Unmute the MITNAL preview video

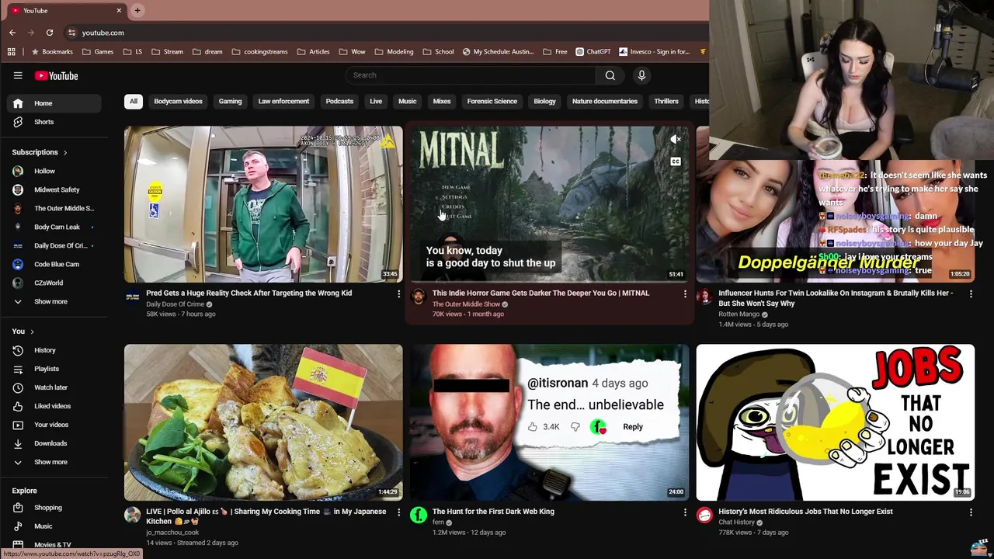(676, 140)
